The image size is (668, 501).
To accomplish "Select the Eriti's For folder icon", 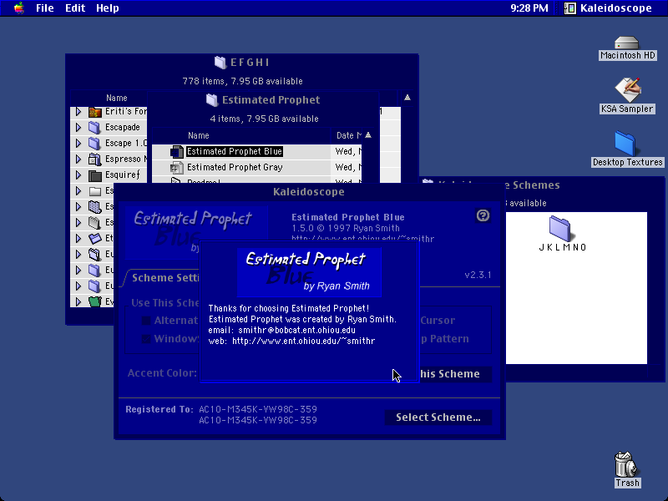I will [x=95, y=112].
